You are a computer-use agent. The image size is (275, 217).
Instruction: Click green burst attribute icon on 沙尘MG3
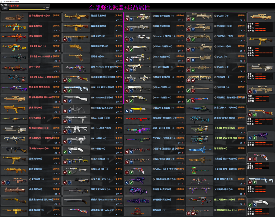[193, 70]
